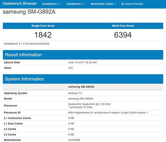Click the samsung SM-G892A page title
Image resolution: width=166 pixels, height=142 pixels.
pyautogui.click(x=29, y=12)
